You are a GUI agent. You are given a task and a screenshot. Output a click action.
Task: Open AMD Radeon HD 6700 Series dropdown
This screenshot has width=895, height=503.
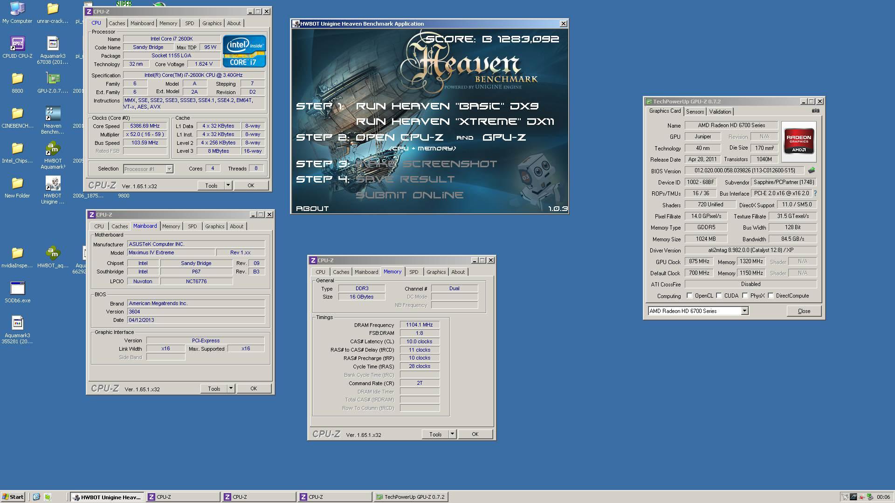(x=698, y=311)
